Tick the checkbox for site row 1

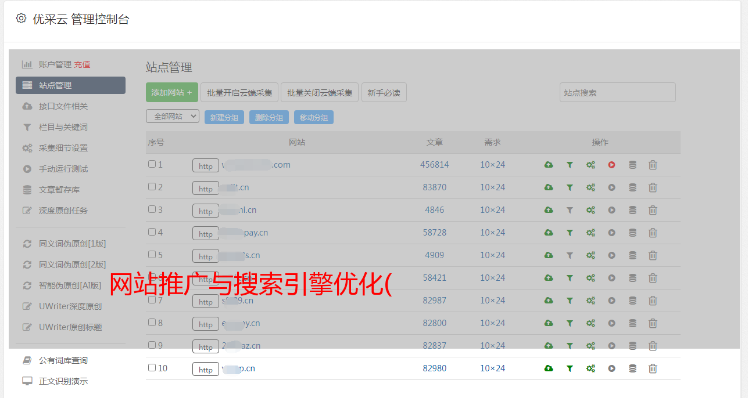[152, 164]
